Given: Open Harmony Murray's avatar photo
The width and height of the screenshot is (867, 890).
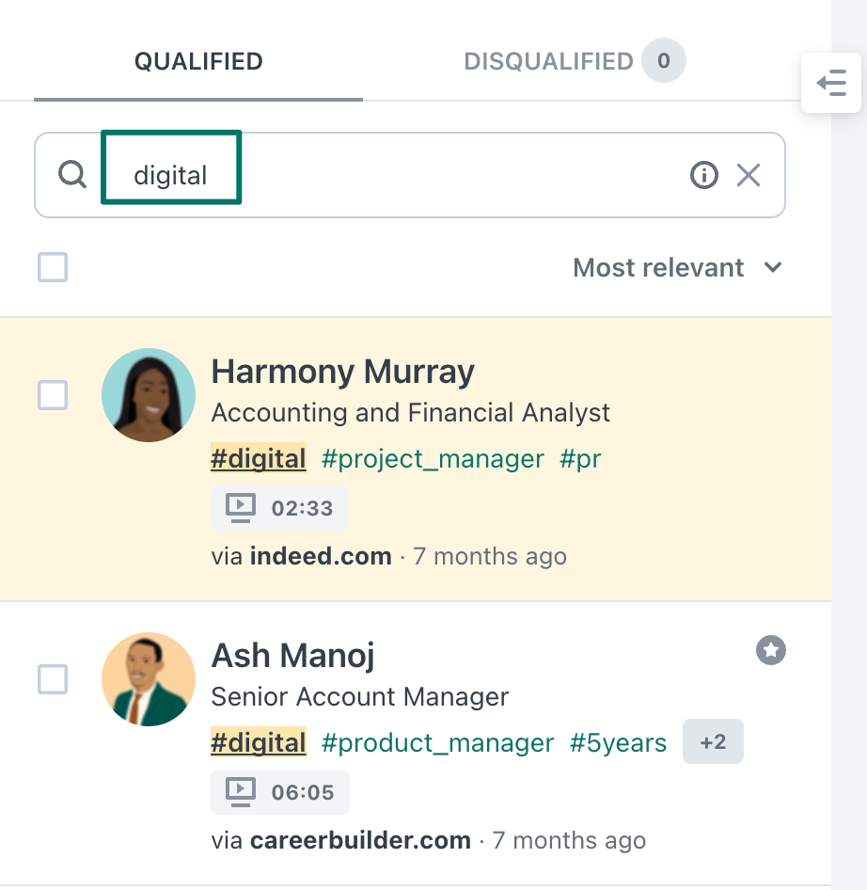Looking at the screenshot, I should [x=149, y=395].
